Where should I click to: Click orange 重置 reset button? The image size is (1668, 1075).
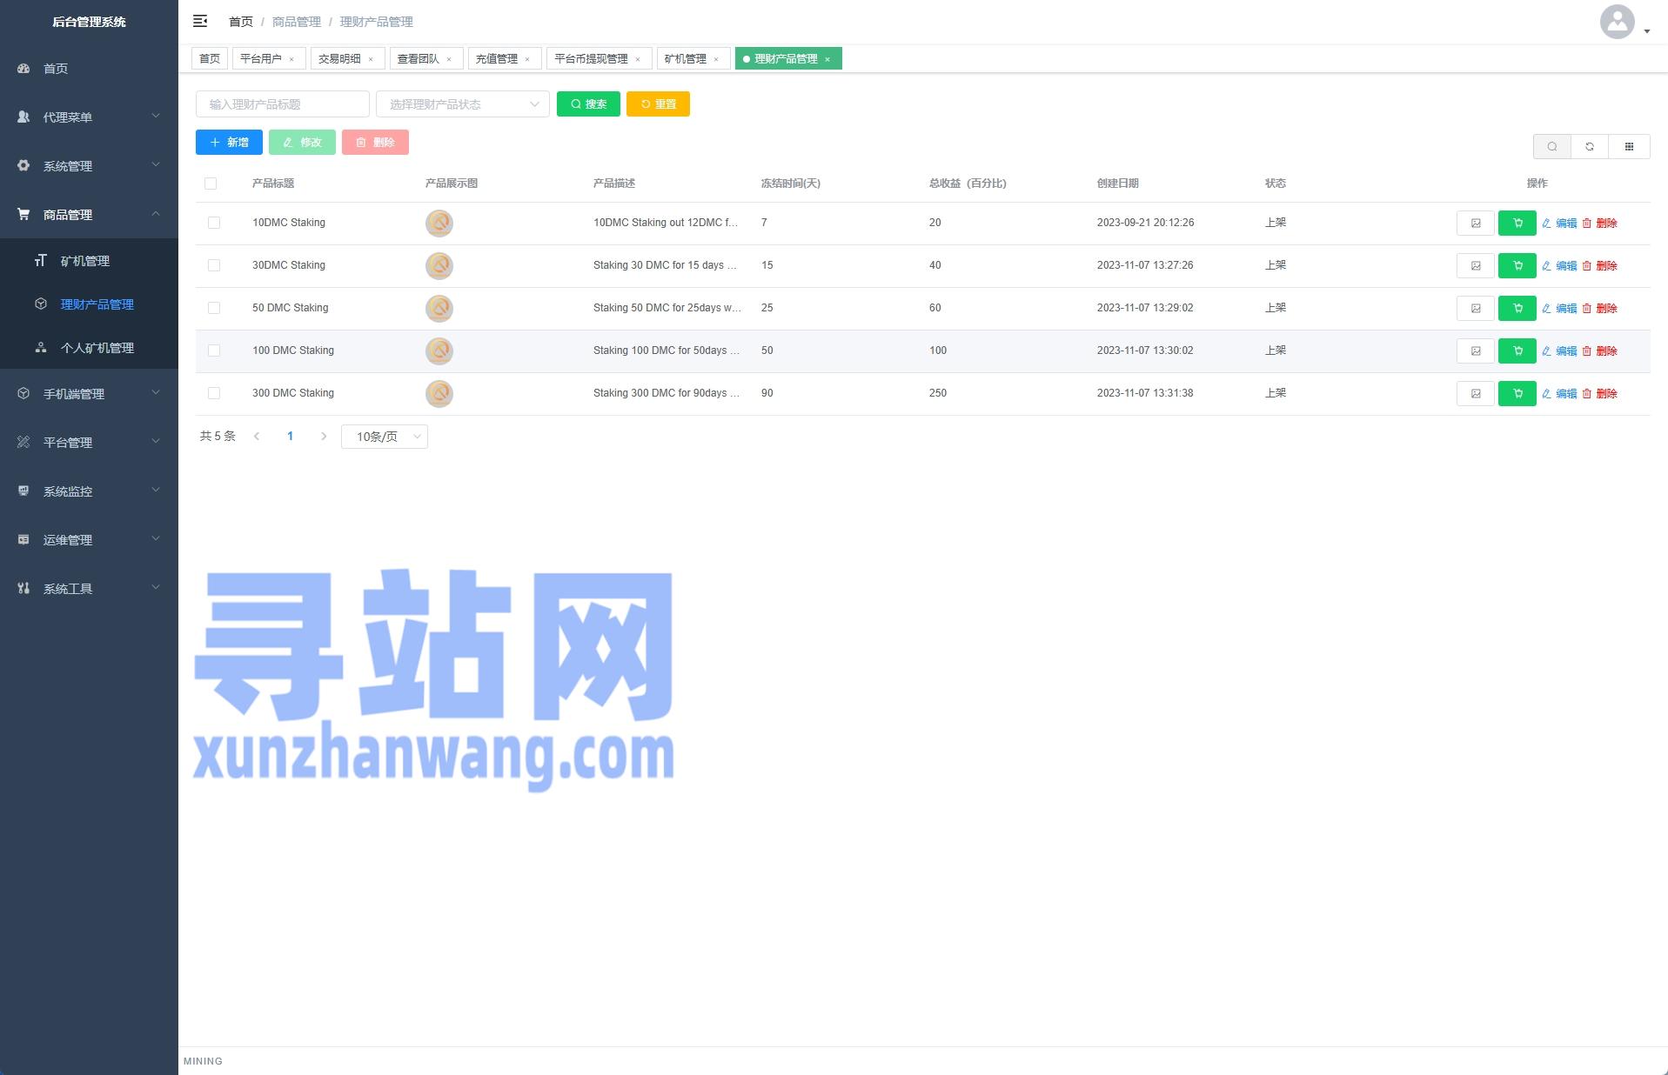[658, 104]
